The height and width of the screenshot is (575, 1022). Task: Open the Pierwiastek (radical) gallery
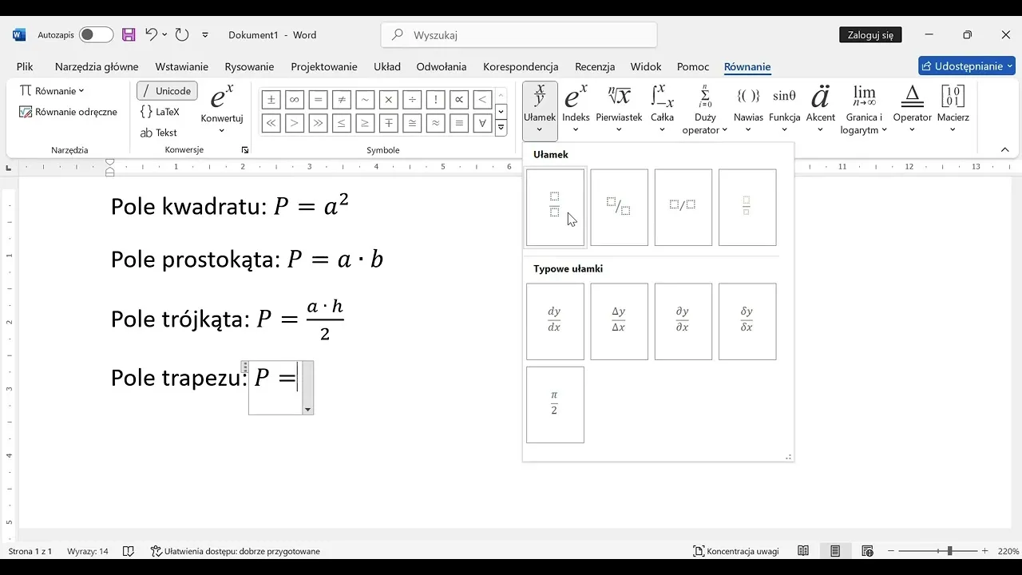coord(619,109)
